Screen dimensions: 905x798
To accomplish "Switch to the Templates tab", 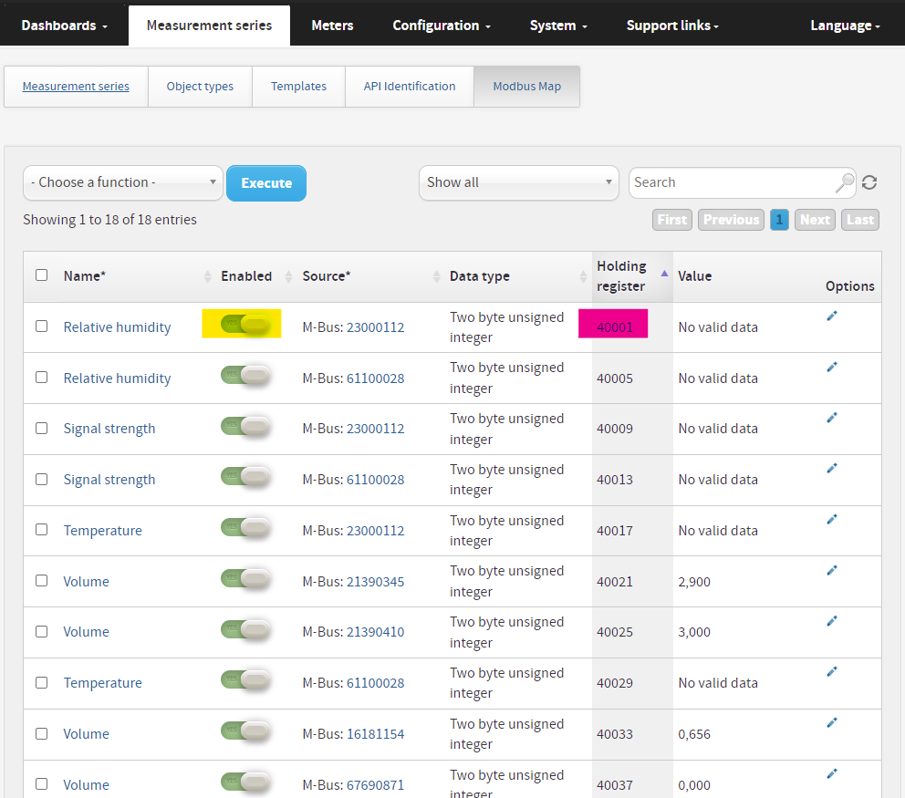I will pos(298,87).
